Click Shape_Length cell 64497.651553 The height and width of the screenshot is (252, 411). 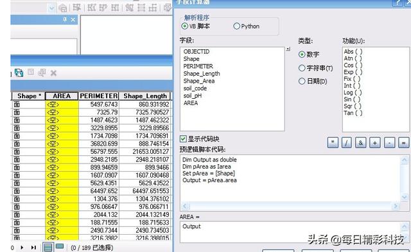tap(145, 191)
